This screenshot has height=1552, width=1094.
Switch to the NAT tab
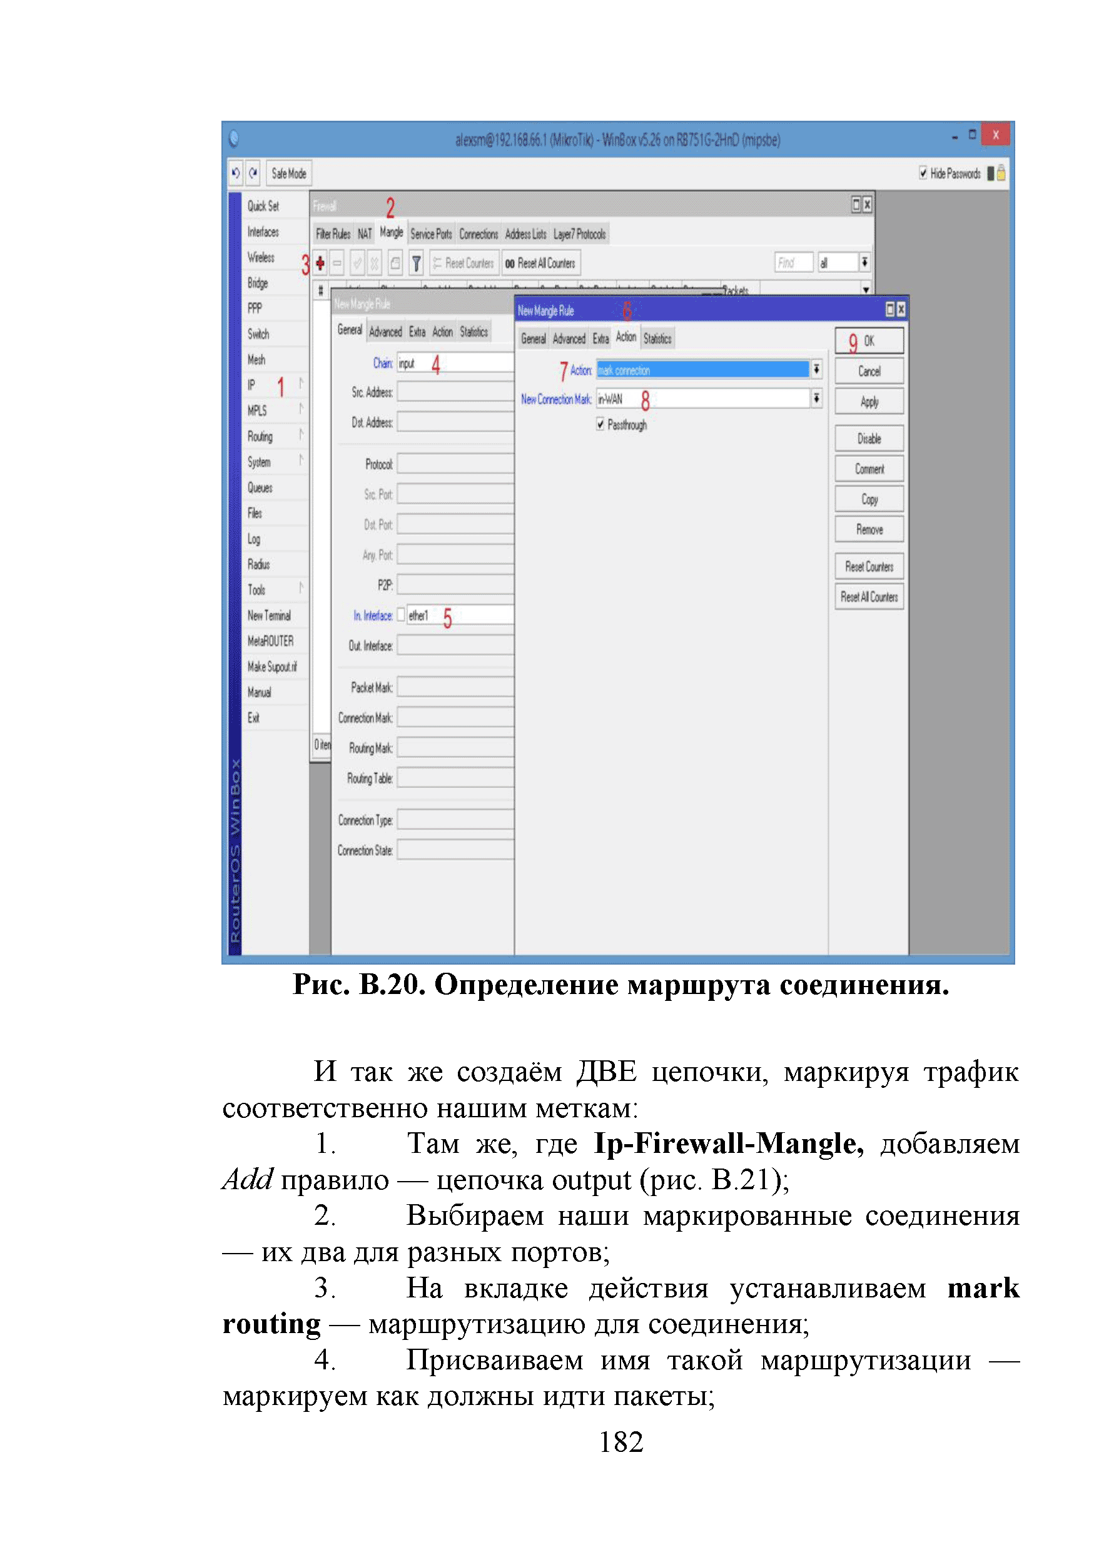coord(365,235)
